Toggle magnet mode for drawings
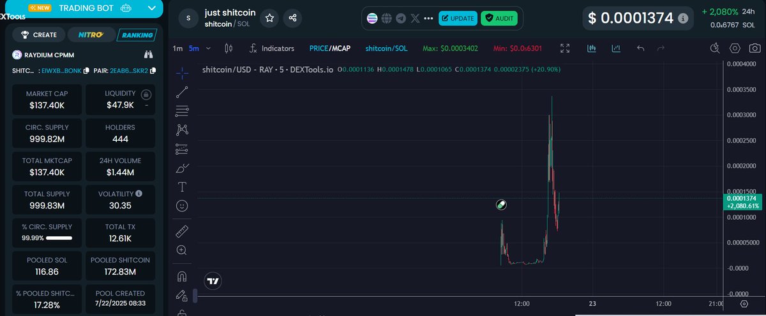The image size is (766, 316). [x=182, y=276]
